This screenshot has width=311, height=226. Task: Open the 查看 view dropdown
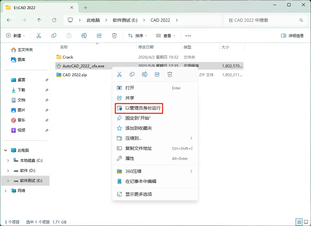coord(165,36)
